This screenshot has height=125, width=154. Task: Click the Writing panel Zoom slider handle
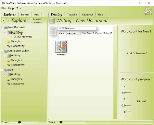tap(61, 122)
